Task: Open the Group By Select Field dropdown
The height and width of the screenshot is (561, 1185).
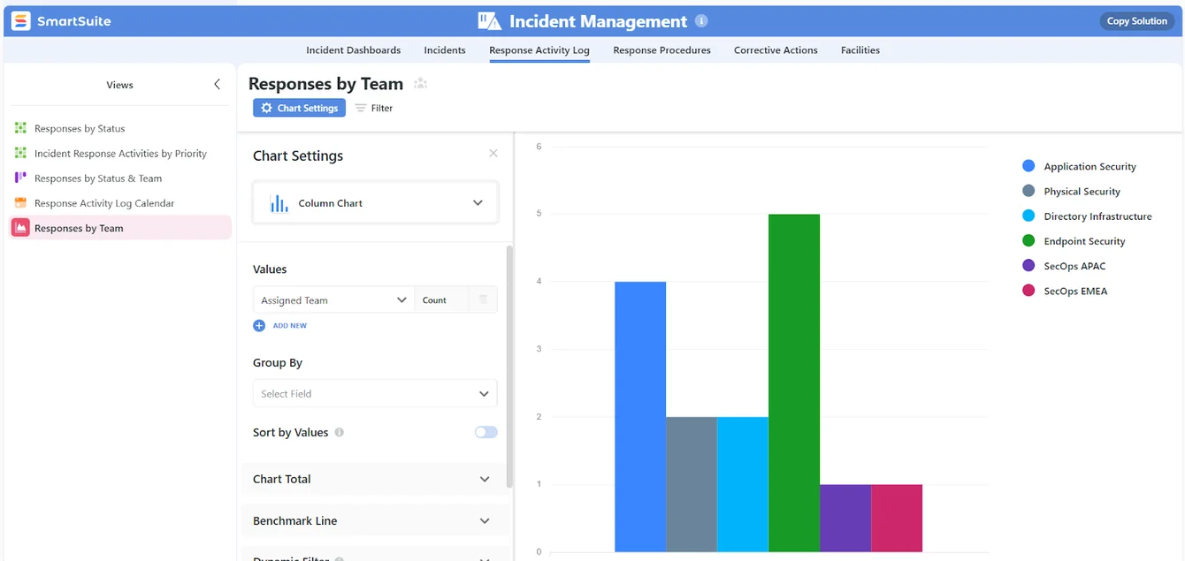Action: point(375,394)
